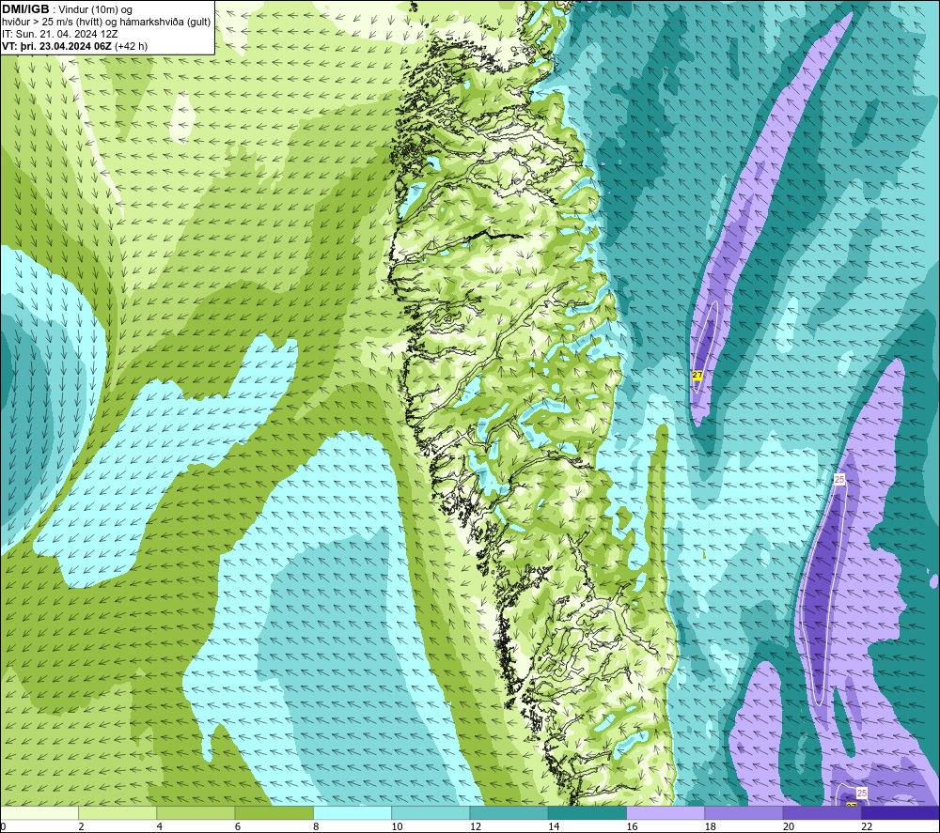Click the legend tick label 10
This screenshot has height=833, width=940.
[x=397, y=826]
